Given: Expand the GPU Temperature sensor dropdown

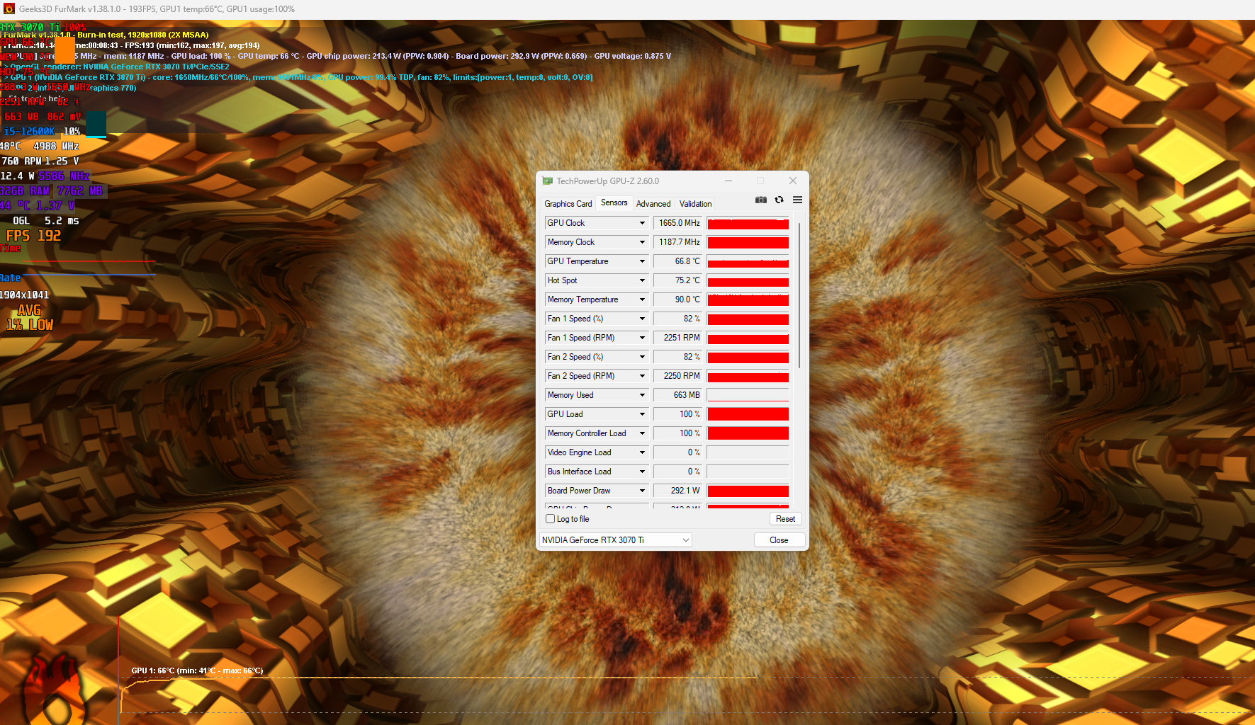Looking at the screenshot, I should tap(642, 261).
